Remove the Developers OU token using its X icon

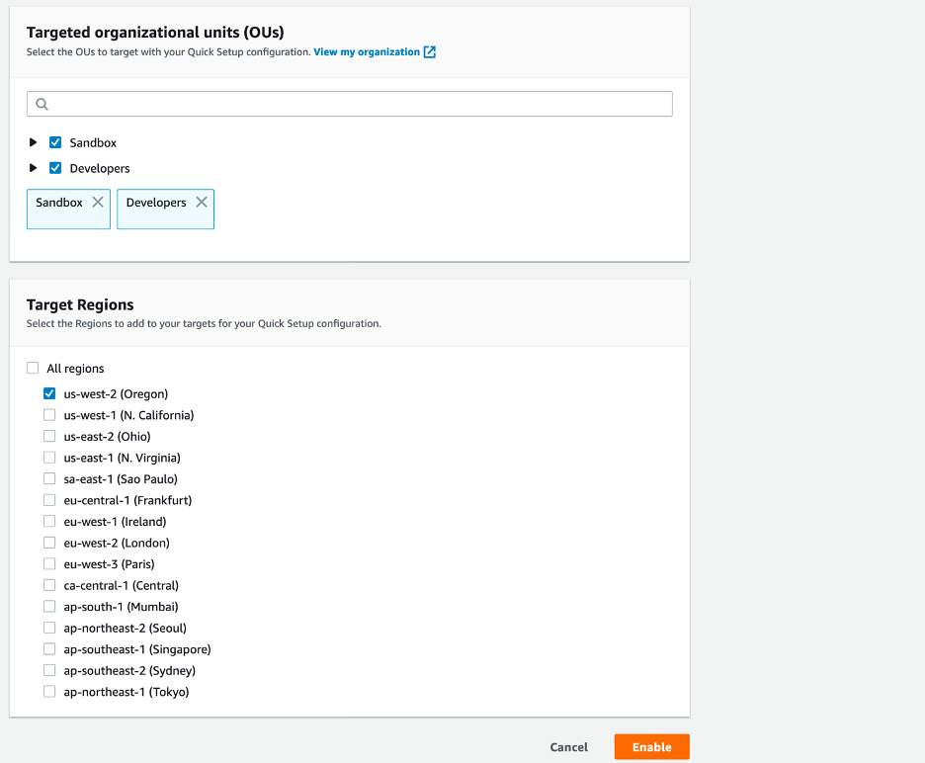point(202,201)
